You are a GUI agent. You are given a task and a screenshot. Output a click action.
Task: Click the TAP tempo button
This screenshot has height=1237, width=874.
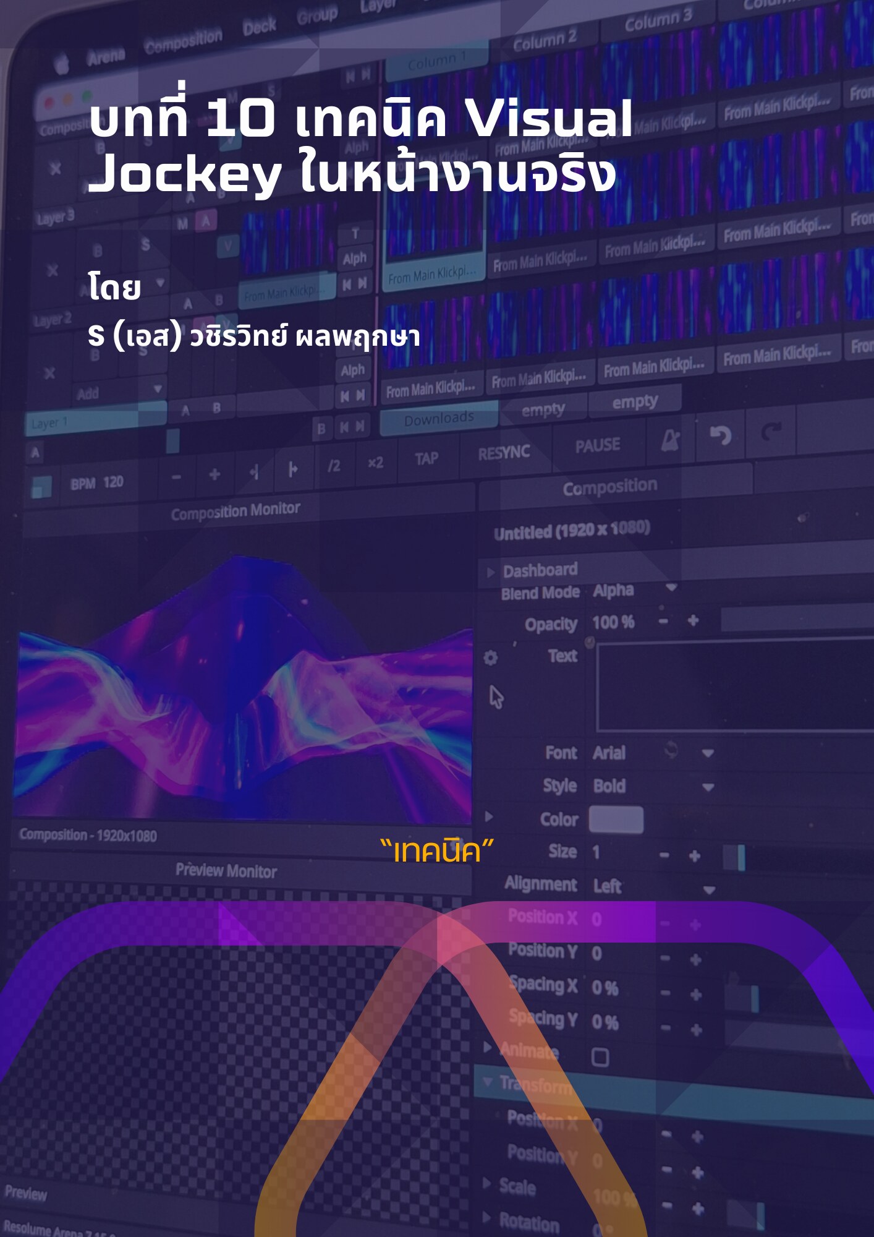point(426,458)
